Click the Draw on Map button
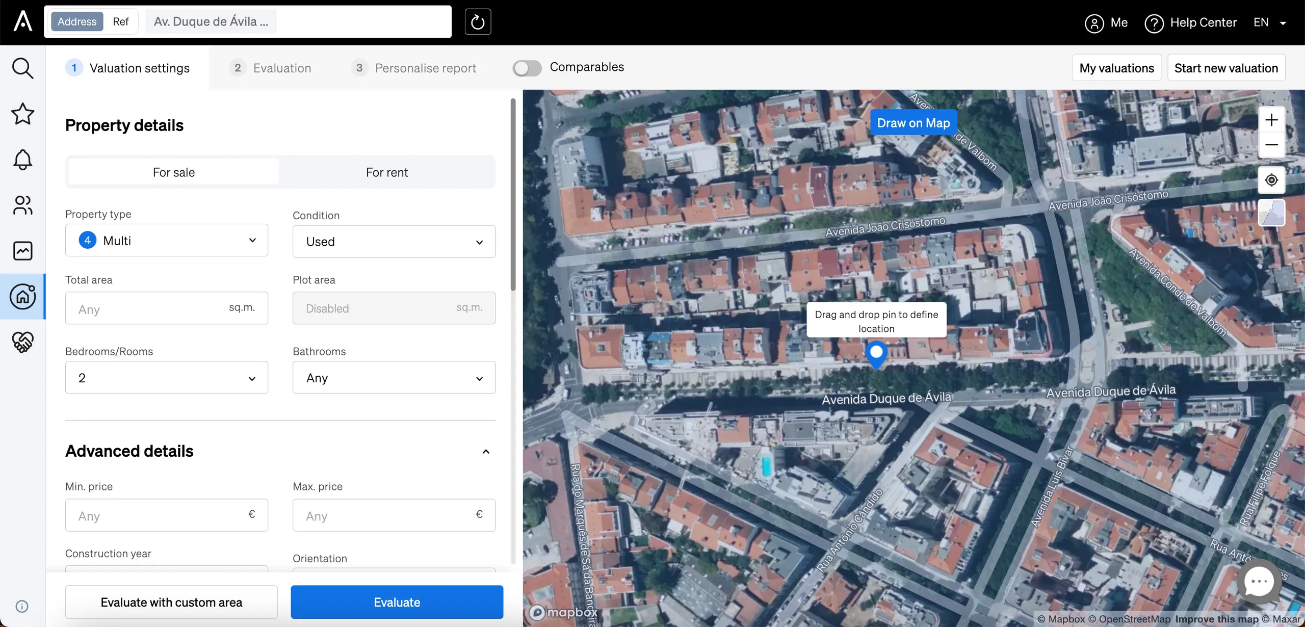1305x627 pixels. point(913,123)
